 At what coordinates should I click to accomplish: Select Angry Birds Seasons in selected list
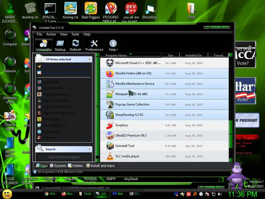click(56, 94)
